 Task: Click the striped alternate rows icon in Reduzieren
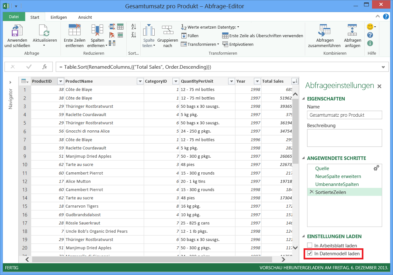[120, 35]
